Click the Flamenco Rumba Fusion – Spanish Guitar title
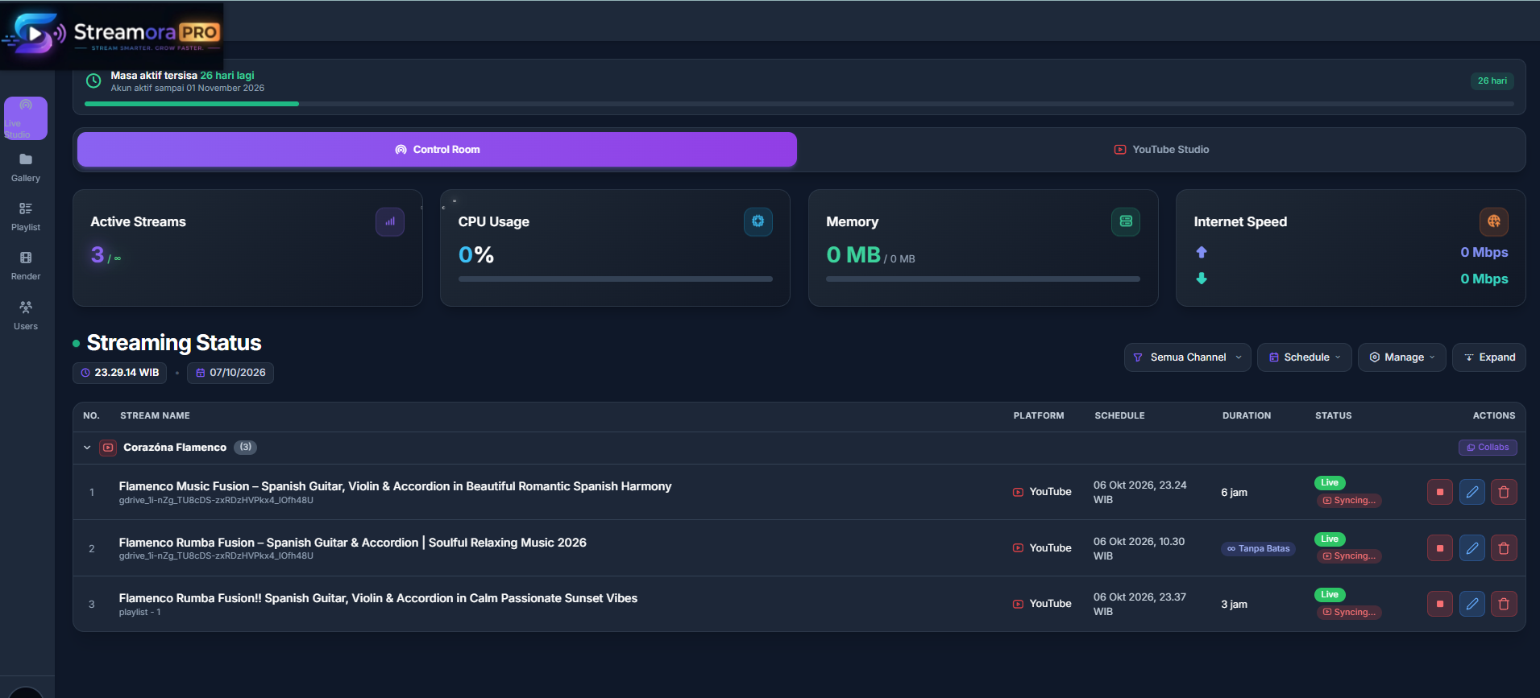 pyautogui.click(x=352, y=543)
